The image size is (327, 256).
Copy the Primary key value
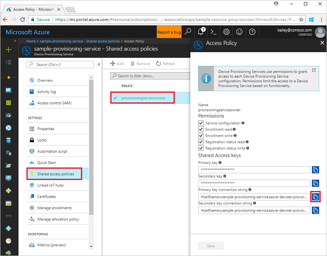pyautogui.click(x=315, y=170)
